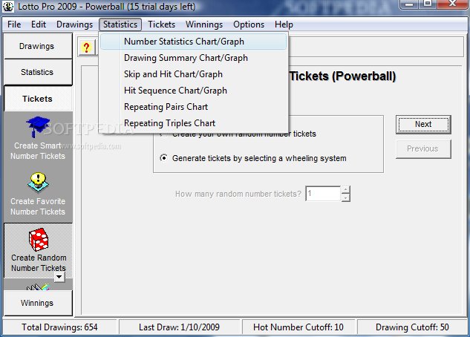Image resolution: width=470 pixels, height=337 pixels.
Task: Choose Skip and Hit Chart/Graph
Action: 193,74
